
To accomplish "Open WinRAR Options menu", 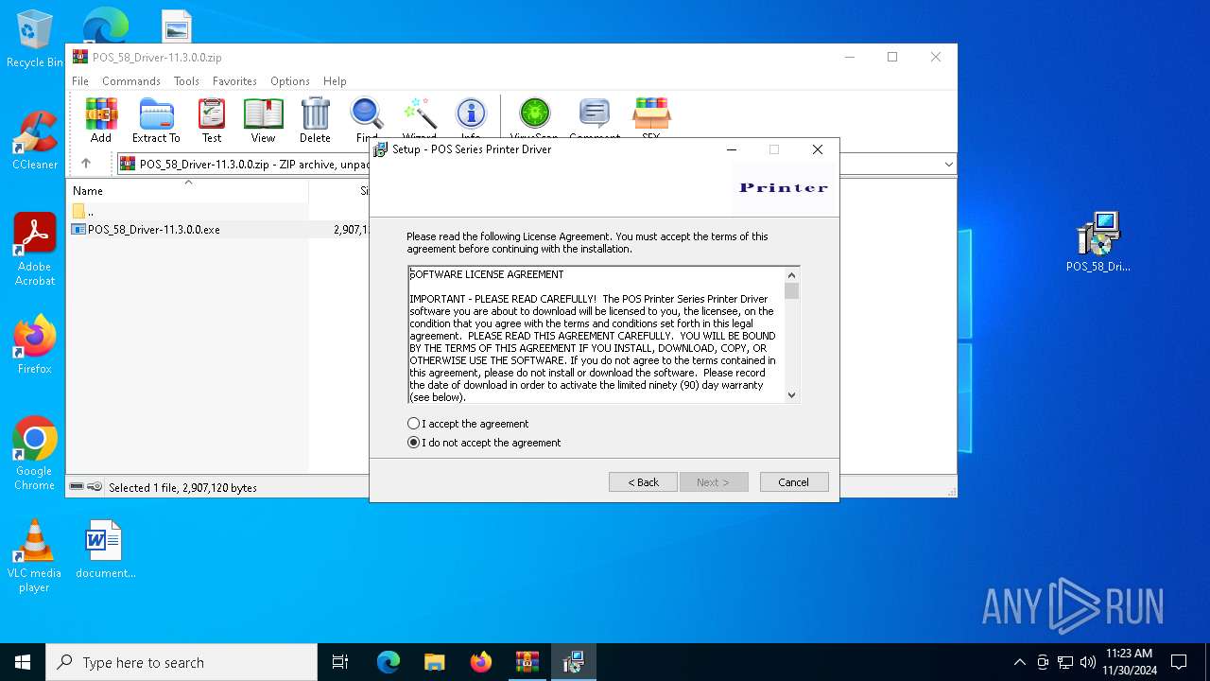I will [289, 81].
